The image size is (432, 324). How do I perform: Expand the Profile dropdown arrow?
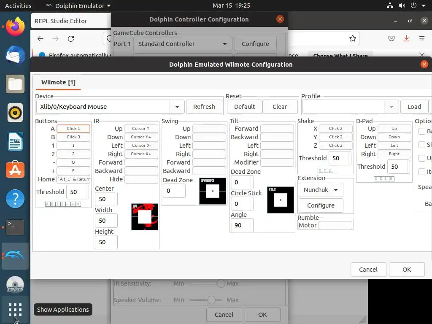click(391, 107)
